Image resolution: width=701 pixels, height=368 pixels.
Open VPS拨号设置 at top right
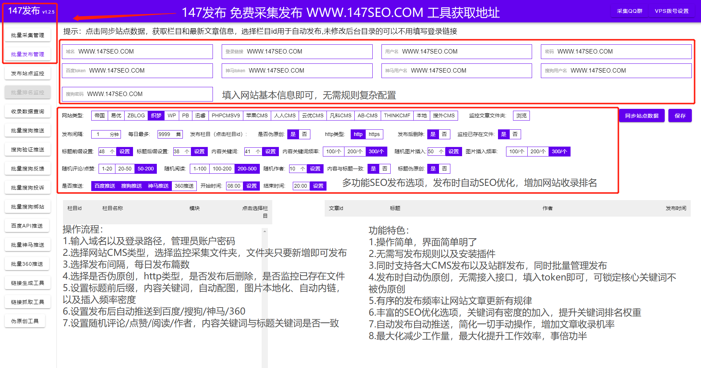click(672, 11)
